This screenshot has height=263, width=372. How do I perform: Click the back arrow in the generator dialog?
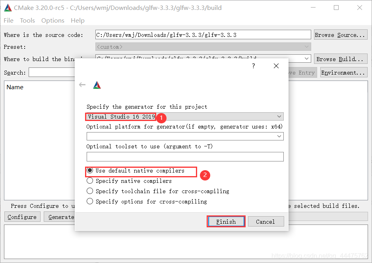click(82, 85)
